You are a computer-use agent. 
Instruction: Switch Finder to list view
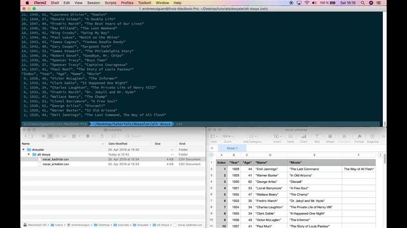(x=50, y=136)
